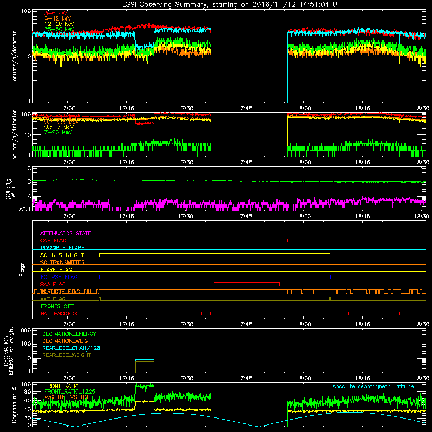Click the 17:45 tick under the top panel
432x432 pixels.
[245, 109]
